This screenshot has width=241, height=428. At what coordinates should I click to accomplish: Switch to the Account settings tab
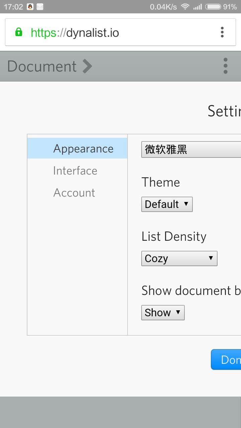coord(74,193)
